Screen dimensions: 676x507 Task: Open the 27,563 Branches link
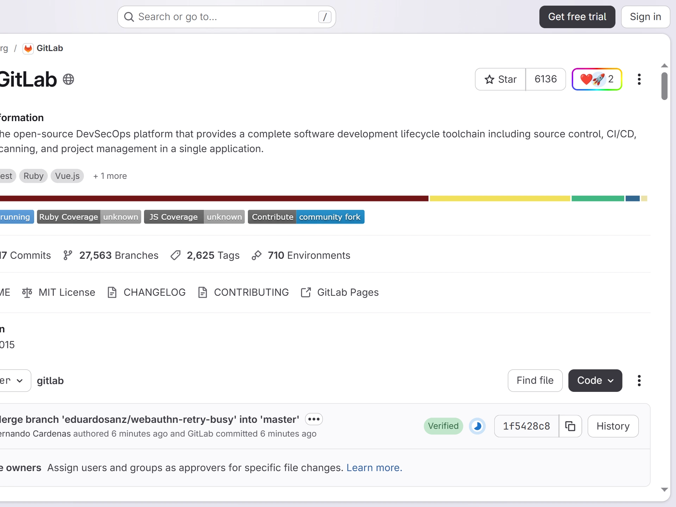(x=111, y=255)
